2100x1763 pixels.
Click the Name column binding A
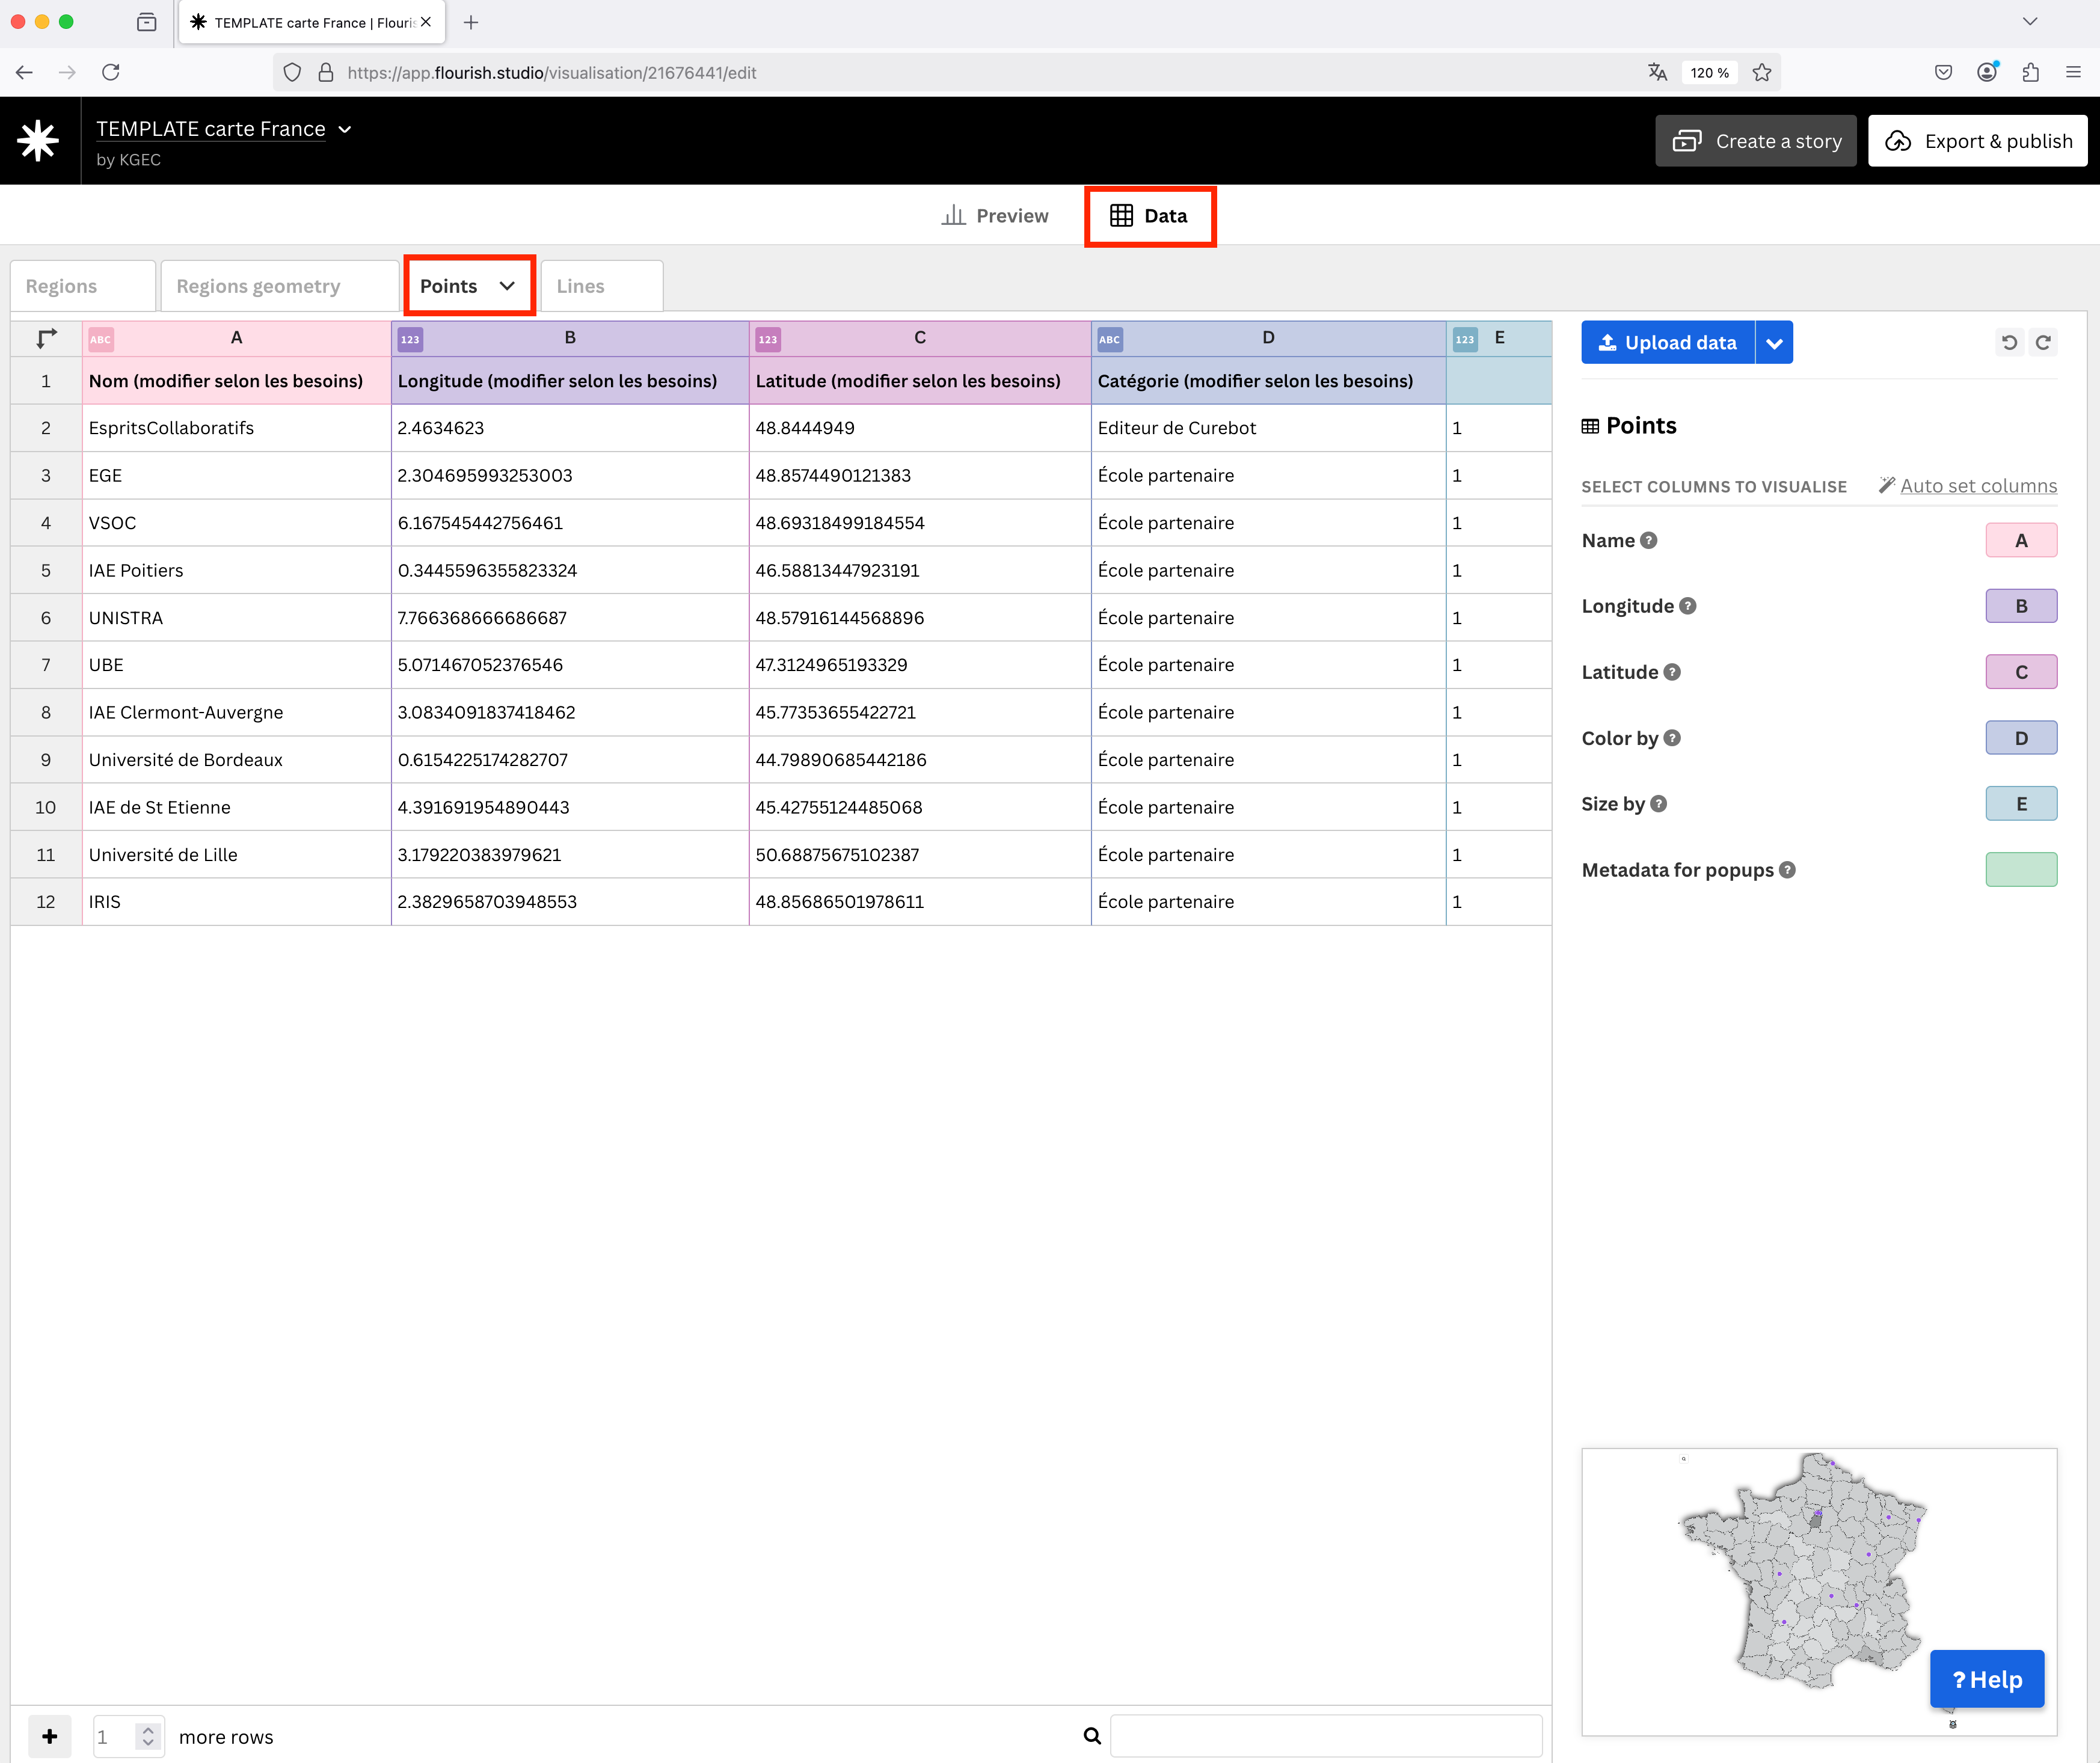click(2021, 541)
